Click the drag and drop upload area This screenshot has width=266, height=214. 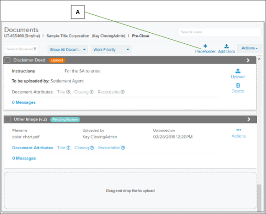pos(130,190)
